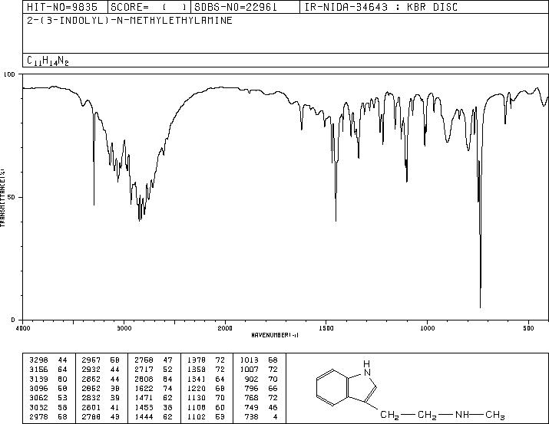Click the molecular formula C11H14N2
Image resolution: width=549 pixels, height=424 pixels.
[48, 61]
